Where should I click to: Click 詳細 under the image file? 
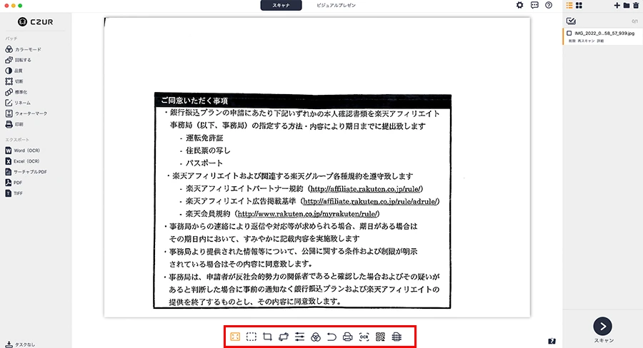coord(600,41)
